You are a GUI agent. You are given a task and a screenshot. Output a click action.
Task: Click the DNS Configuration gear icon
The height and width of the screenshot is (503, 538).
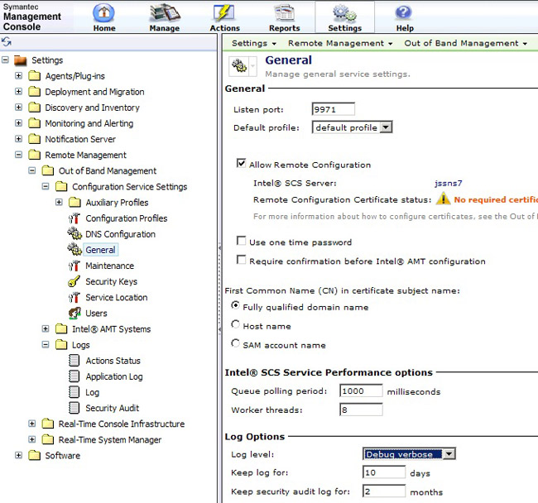pyautogui.click(x=74, y=234)
